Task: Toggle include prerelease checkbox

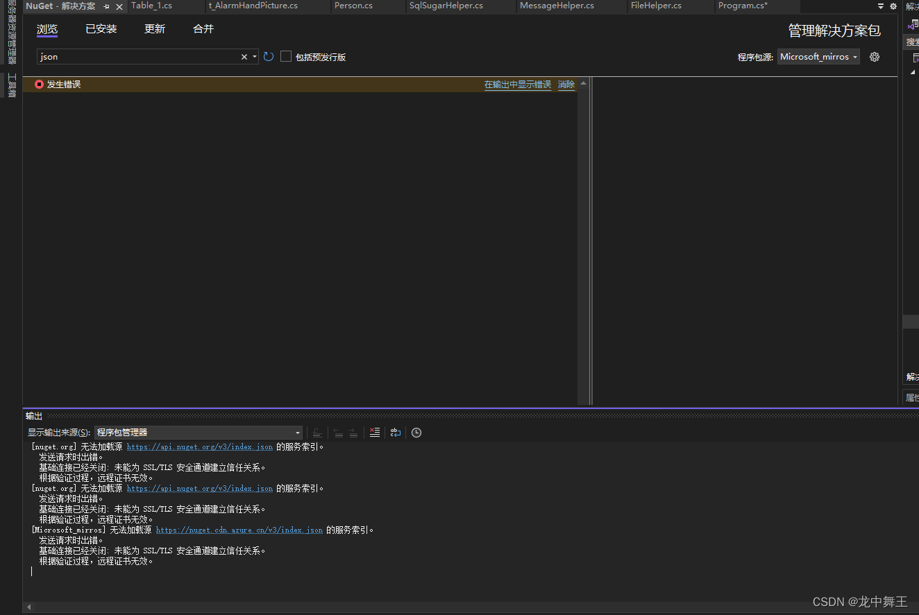Action: [x=286, y=57]
